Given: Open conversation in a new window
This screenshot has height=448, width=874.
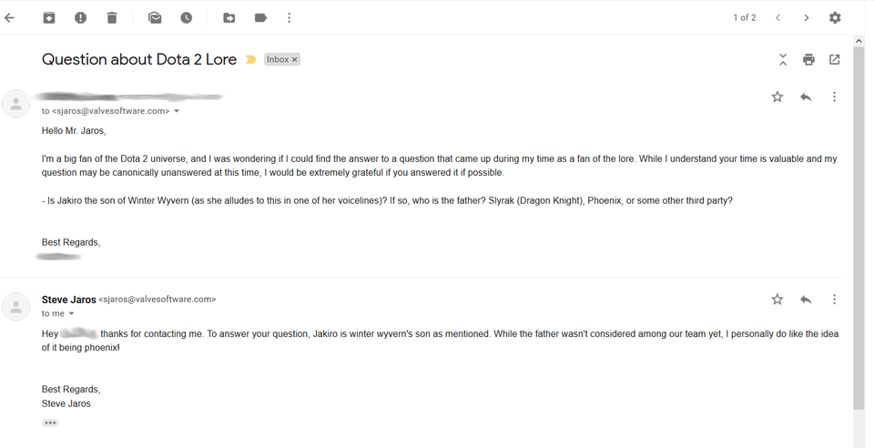Looking at the screenshot, I should coord(835,59).
